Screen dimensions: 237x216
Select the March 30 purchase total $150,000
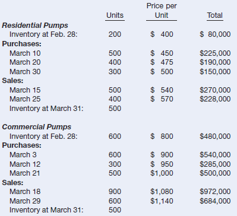(215, 72)
